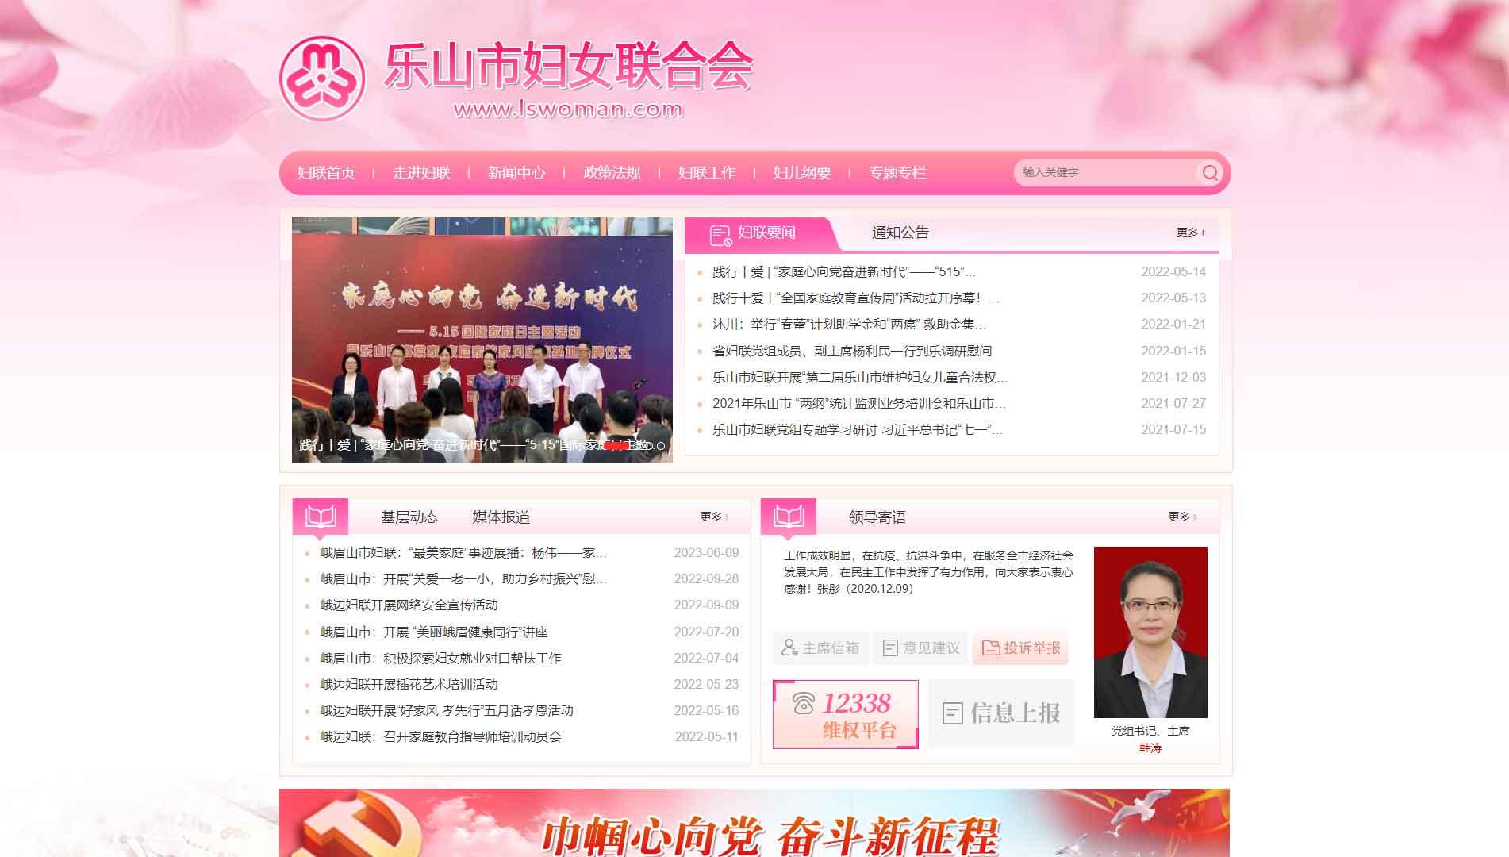
Task: Click the 乐山市妇女联合会 title heading
Action: [x=569, y=65]
